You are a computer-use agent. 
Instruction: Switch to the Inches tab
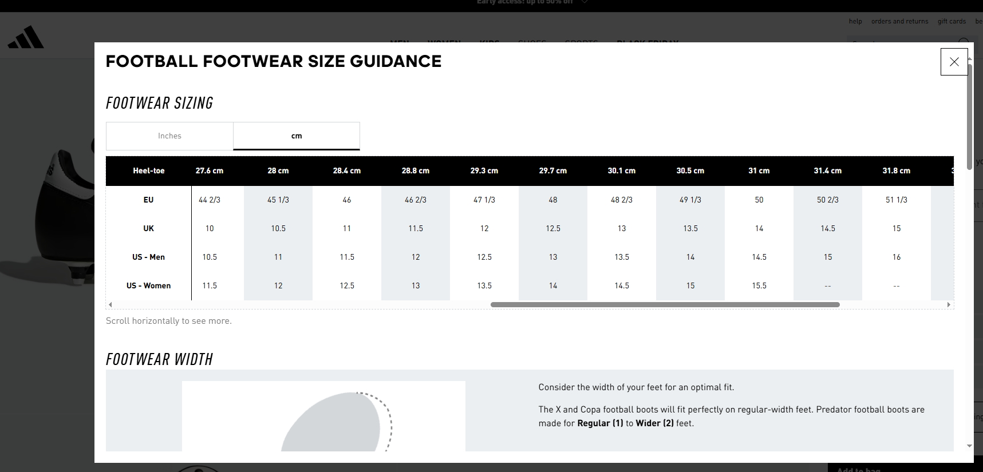[x=169, y=136]
